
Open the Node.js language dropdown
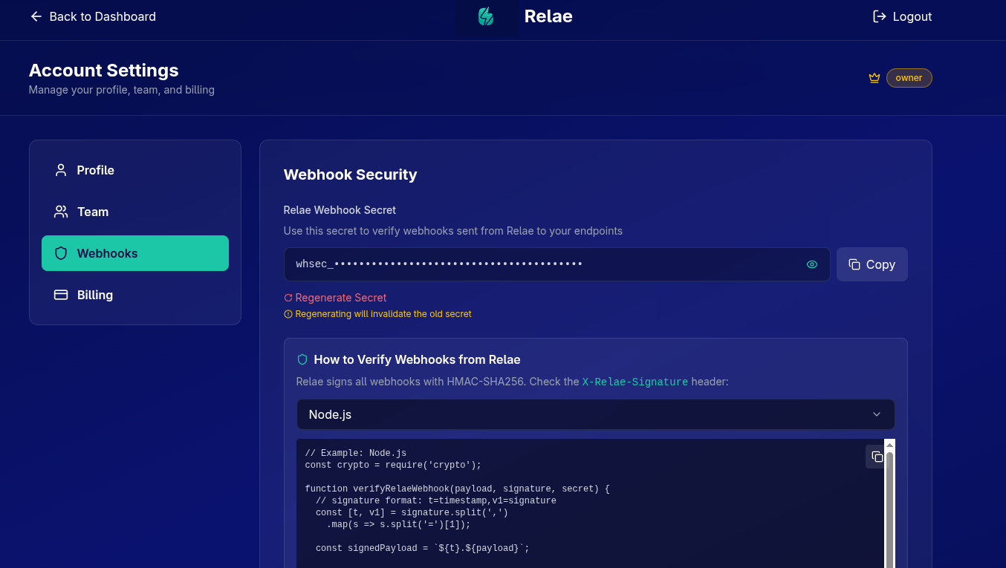tap(595, 414)
